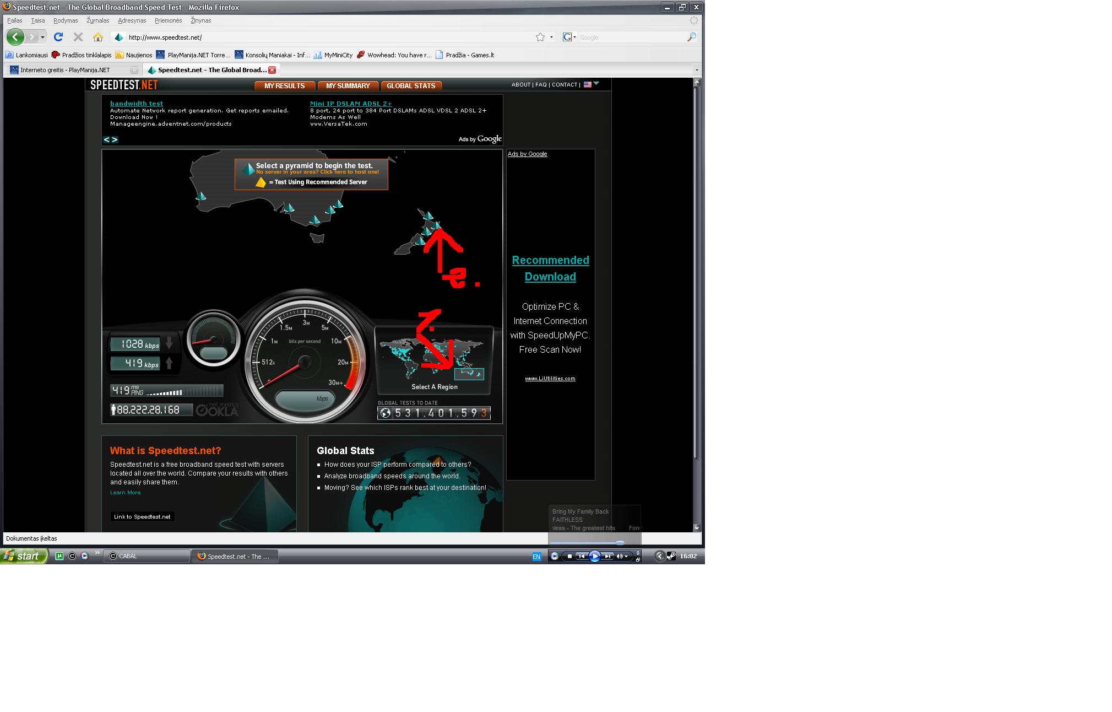1112x712 pixels.
Task: Click the Windows start button
Action: (x=24, y=556)
